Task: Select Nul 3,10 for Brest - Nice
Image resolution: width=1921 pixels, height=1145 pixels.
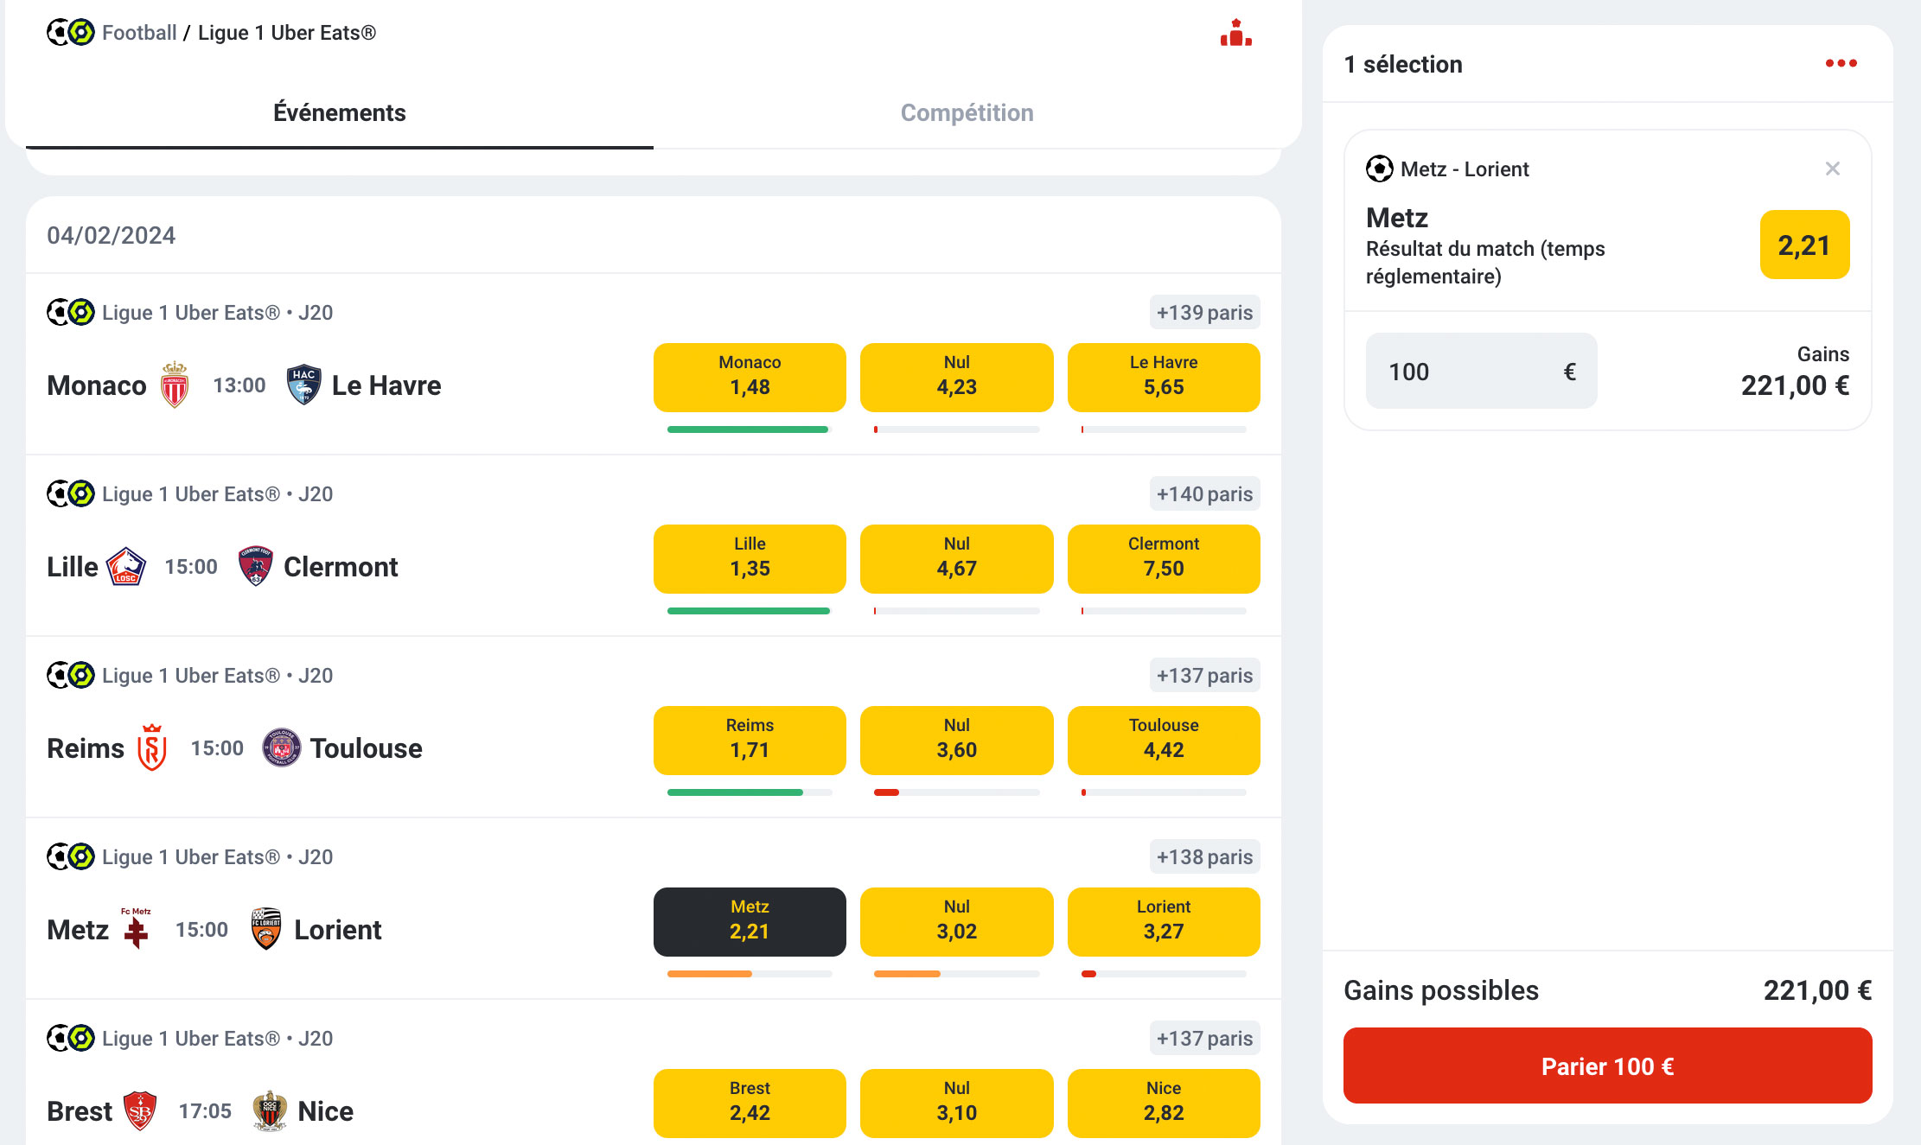Action: [956, 1103]
